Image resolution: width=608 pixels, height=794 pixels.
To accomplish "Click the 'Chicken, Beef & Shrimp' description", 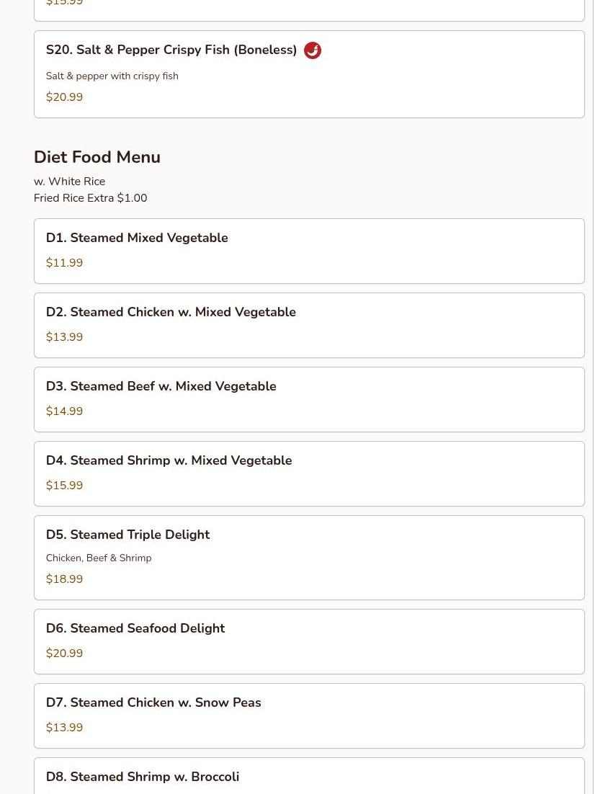I will (x=99, y=558).
